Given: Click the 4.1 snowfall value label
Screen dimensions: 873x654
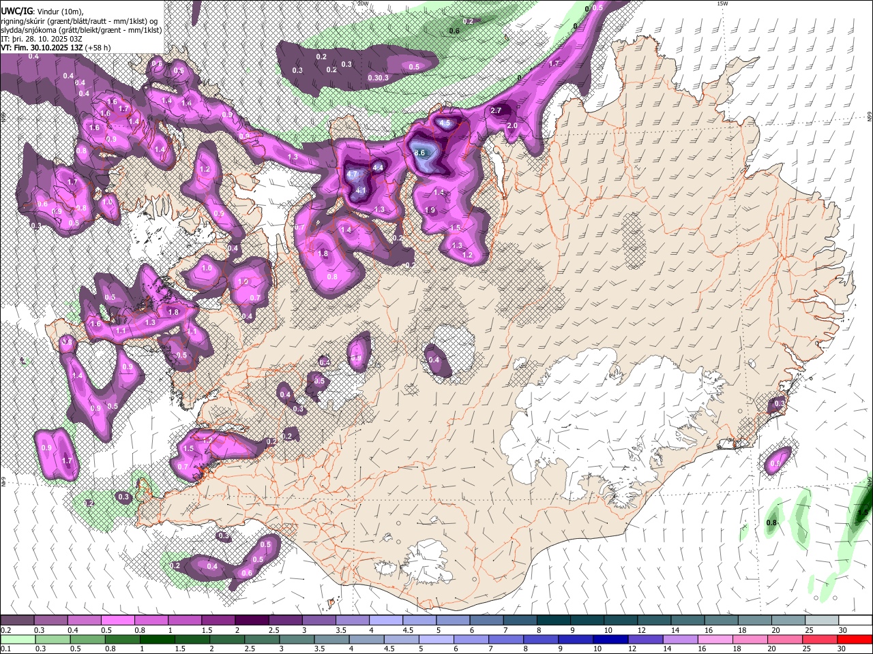Looking at the screenshot, I should 361,191.
